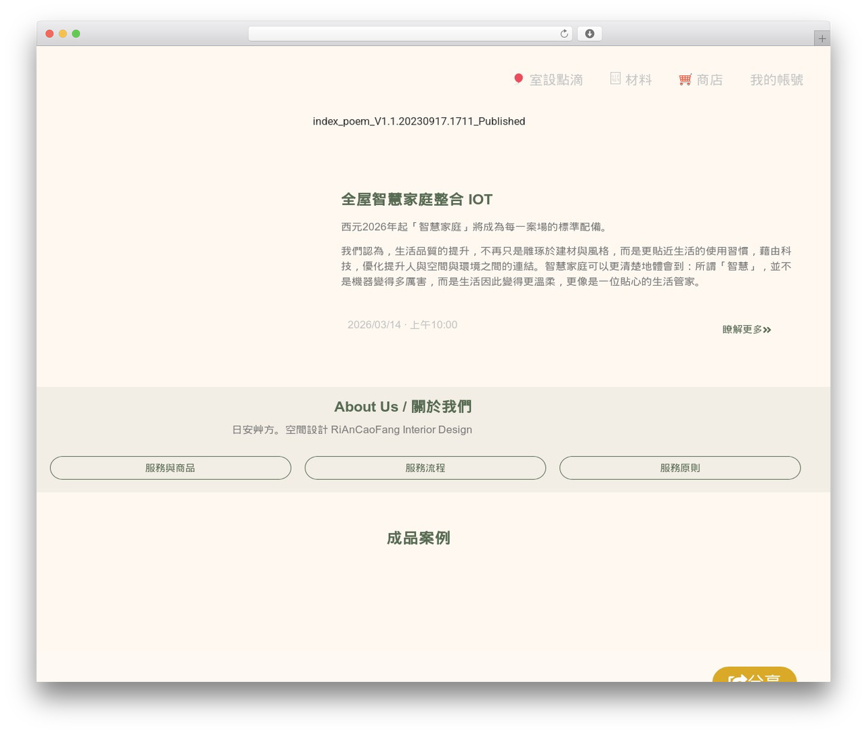867x734 pixels.
Task: Focus the browser address bar
Action: click(x=410, y=34)
